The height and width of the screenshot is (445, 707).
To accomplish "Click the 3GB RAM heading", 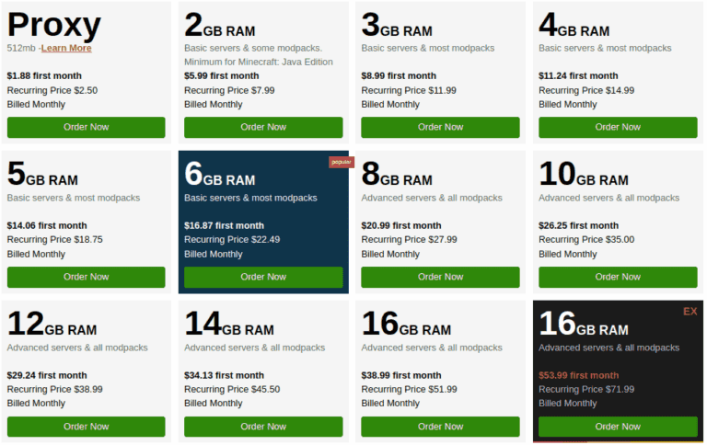I will (x=397, y=25).
